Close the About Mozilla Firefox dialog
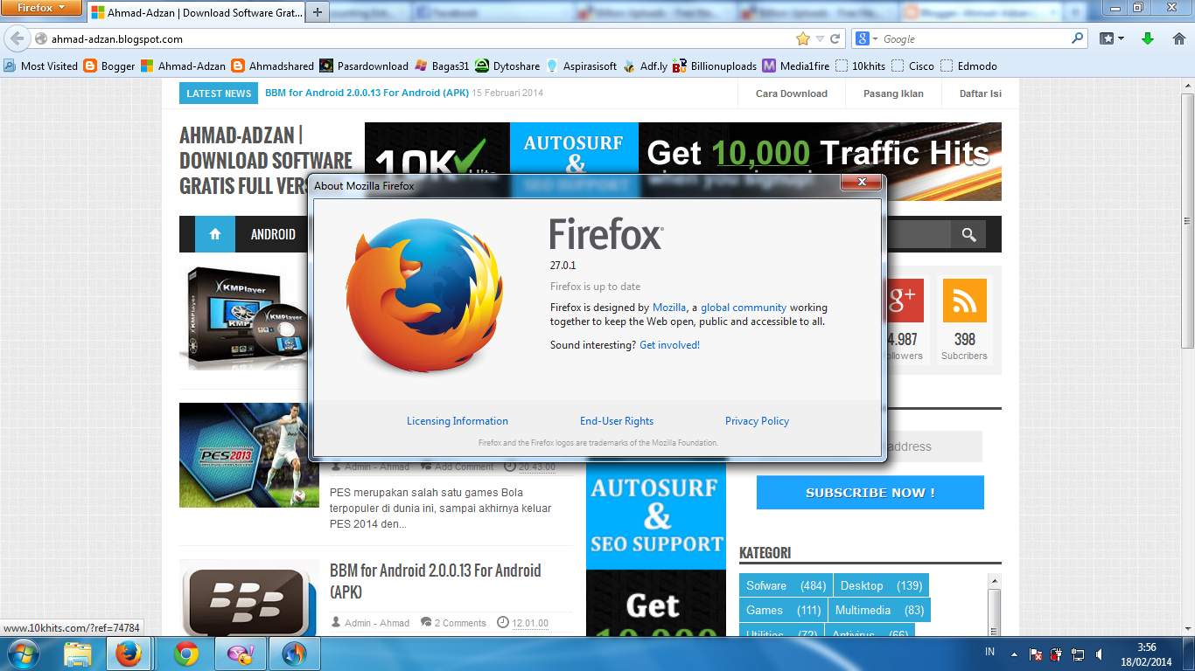This screenshot has height=671, width=1195. (861, 183)
